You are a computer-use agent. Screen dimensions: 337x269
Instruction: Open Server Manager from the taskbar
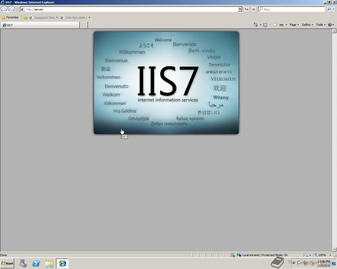pos(23,263)
